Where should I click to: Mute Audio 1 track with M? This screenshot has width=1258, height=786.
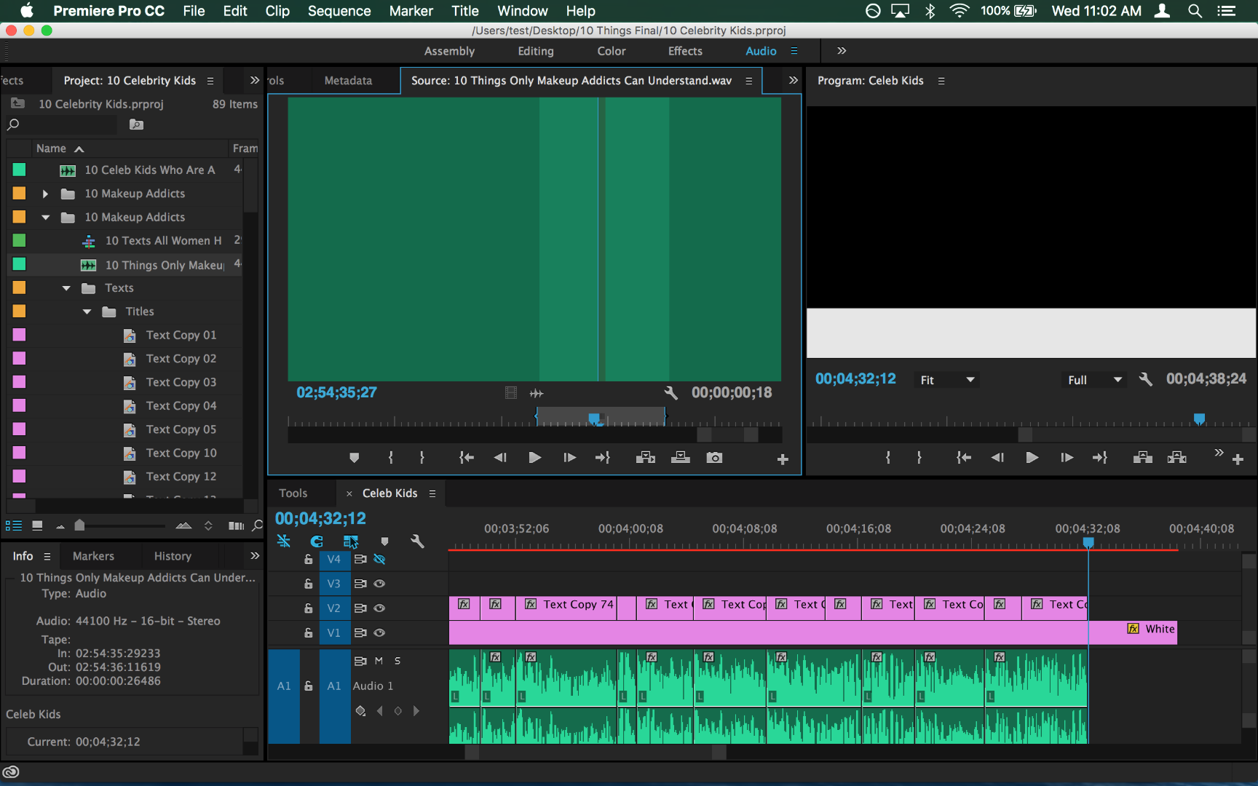tap(379, 661)
